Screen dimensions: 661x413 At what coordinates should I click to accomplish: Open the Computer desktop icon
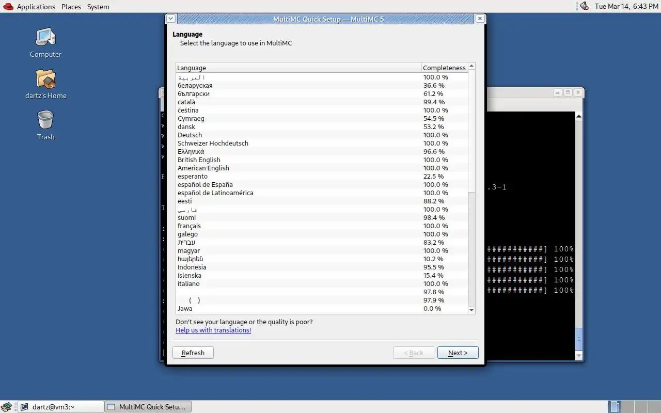point(45,42)
